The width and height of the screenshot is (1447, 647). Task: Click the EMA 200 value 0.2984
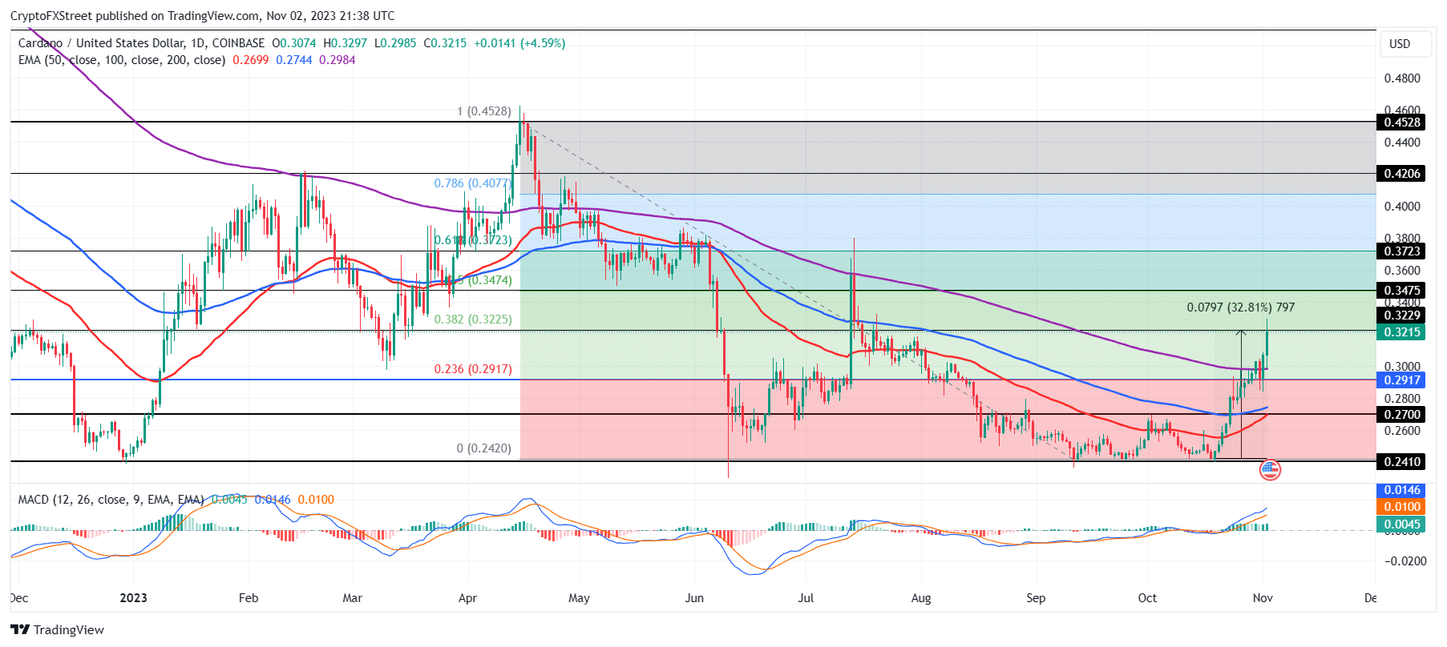click(337, 60)
